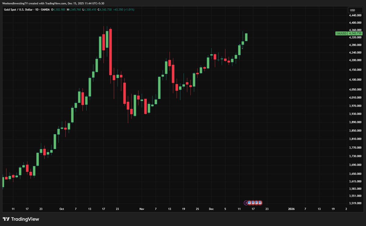Click the 3,519.000 price axis label

coord(356,203)
